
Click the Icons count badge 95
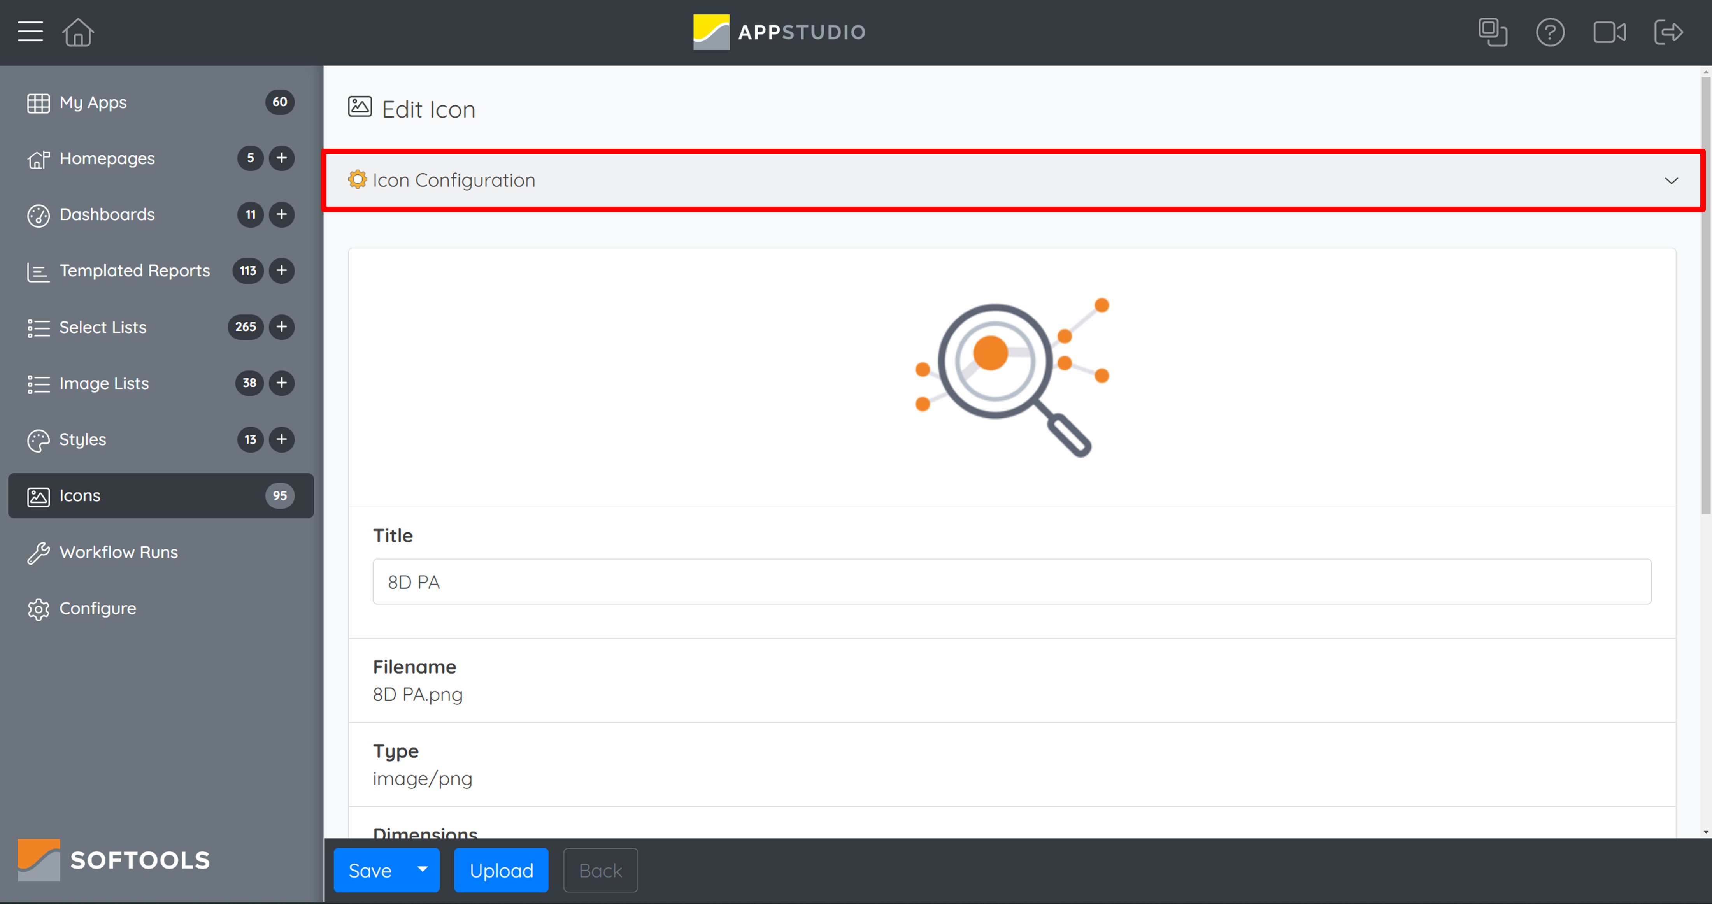click(280, 496)
